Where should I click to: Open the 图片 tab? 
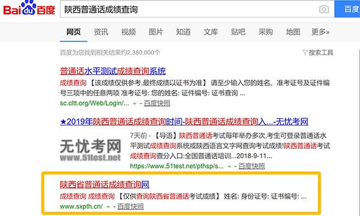coord(155,32)
